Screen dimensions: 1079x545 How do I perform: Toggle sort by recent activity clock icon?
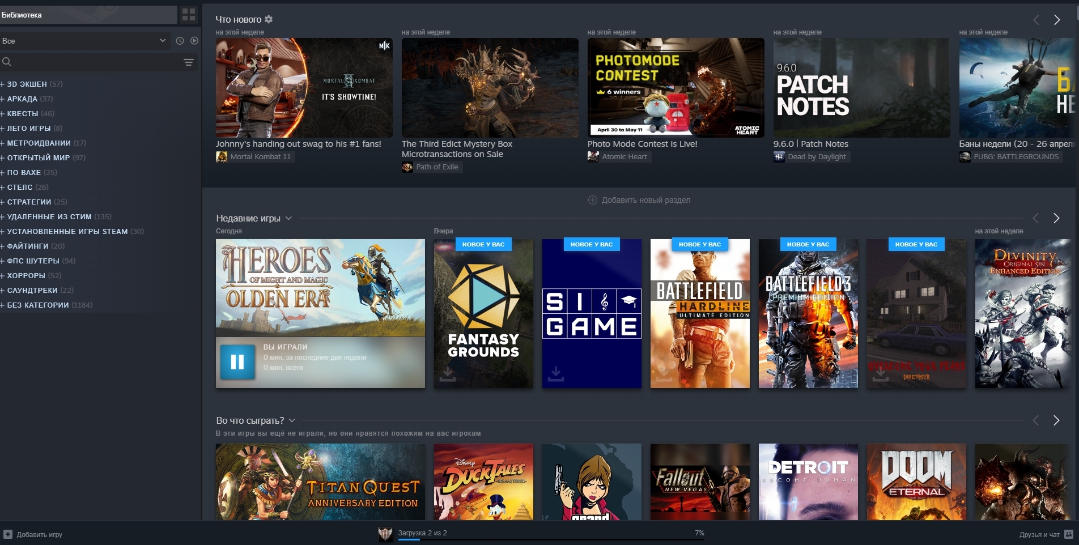180,41
